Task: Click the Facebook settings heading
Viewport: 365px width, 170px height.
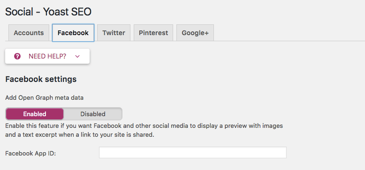Action: pos(41,79)
